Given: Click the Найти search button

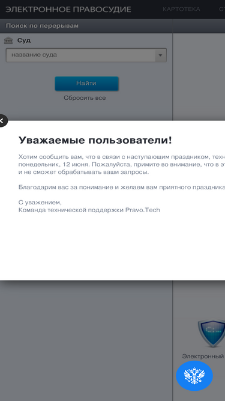Looking at the screenshot, I should click(86, 84).
